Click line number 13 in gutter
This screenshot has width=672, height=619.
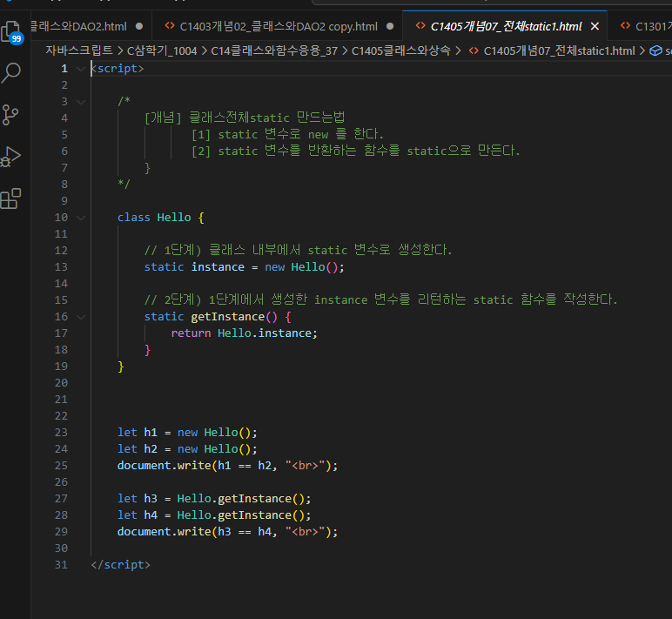pos(61,267)
